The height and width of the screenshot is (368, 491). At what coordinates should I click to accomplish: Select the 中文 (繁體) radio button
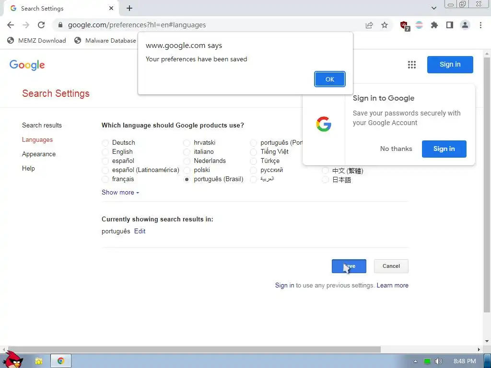(x=326, y=171)
